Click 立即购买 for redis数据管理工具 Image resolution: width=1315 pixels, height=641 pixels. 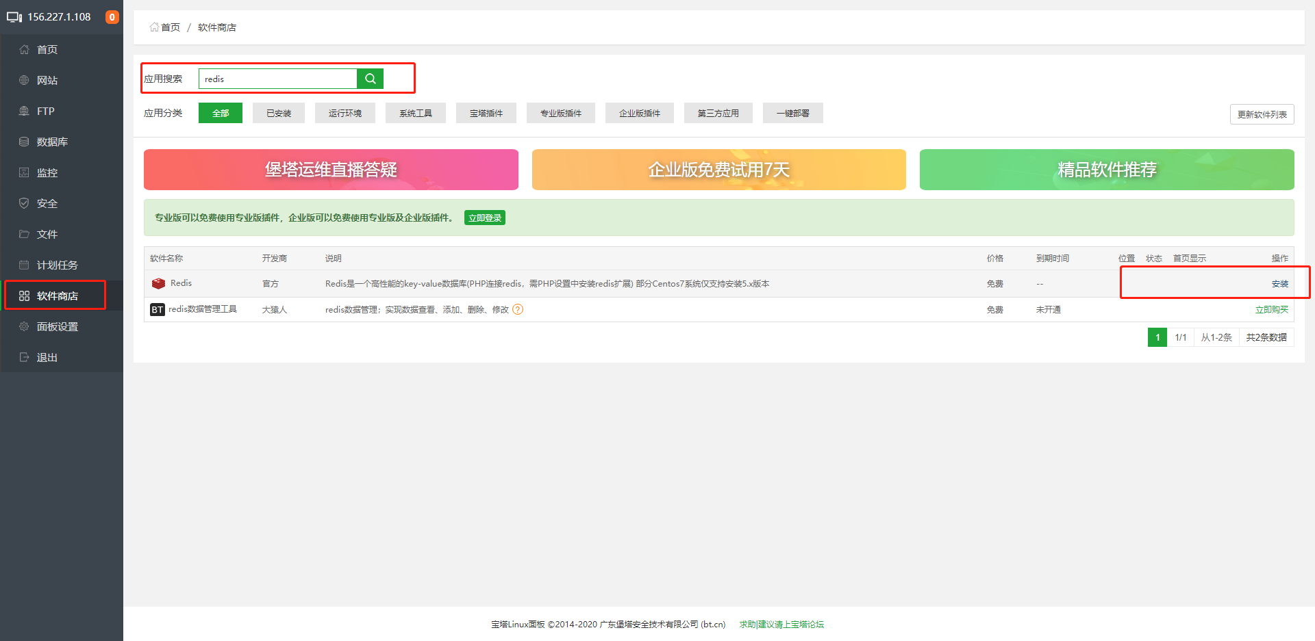1272,310
